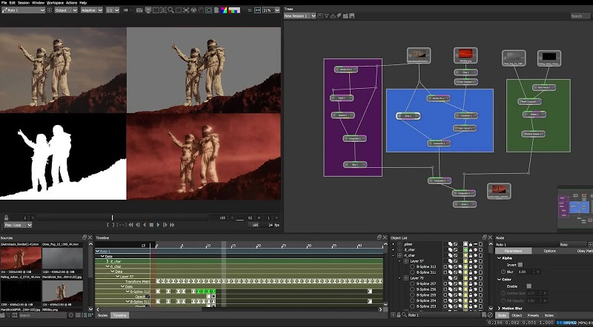Select the 2Astronauts_Render source thumbnail
The image size is (593, 327).
coord(21,258)
